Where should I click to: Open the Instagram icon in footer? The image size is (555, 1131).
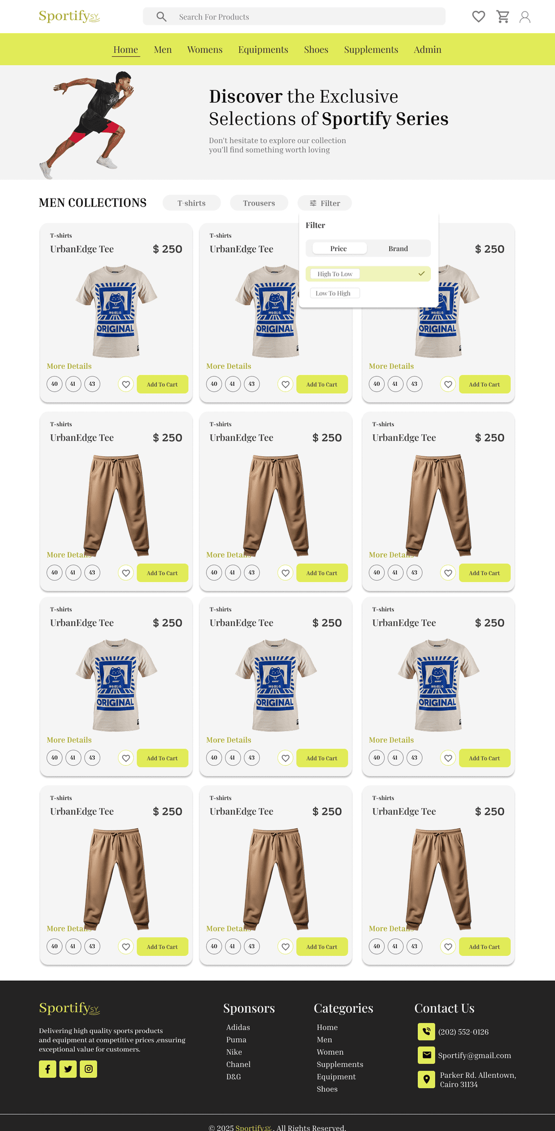pyautogui.click(x=88, y=1069)
